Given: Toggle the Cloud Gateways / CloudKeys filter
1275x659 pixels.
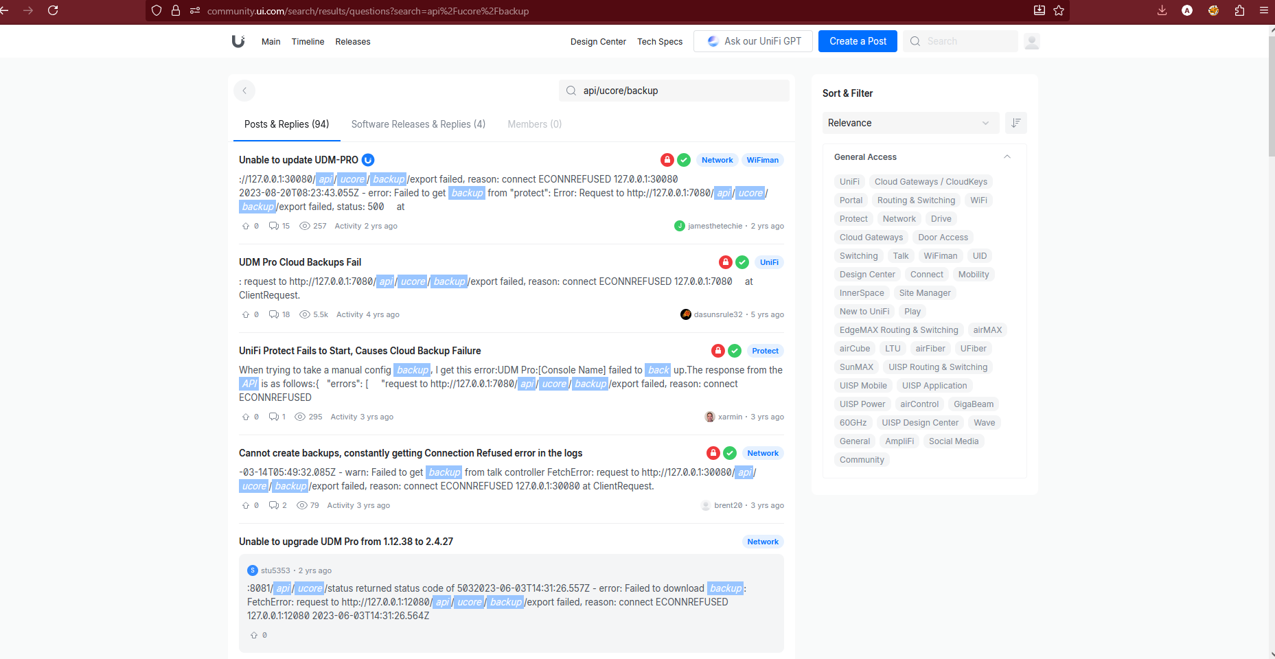Looking at the screenshot, I should [x=930, y=181].
